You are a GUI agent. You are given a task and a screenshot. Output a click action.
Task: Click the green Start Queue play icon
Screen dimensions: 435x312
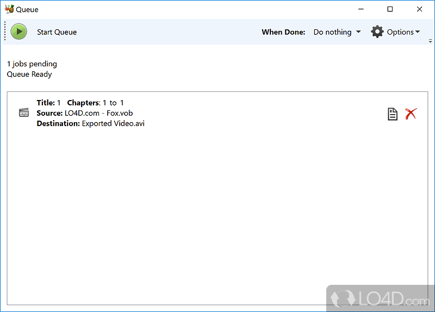click(19, 32)
